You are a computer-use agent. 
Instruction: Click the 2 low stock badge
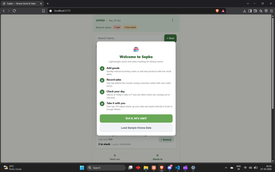[x=130, y=27]
